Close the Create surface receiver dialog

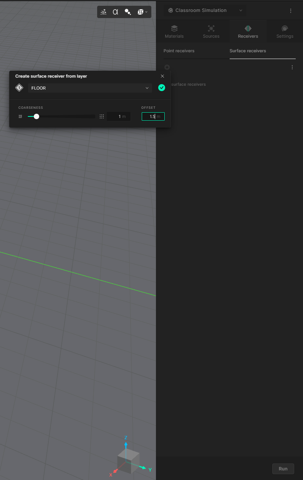pos(162,76)
